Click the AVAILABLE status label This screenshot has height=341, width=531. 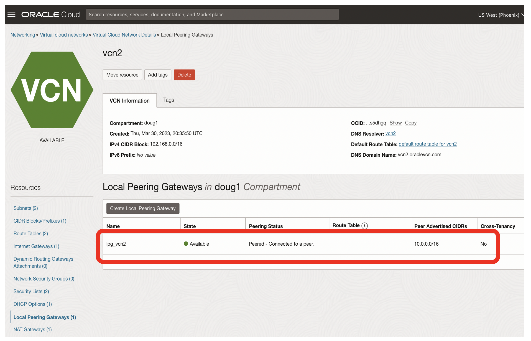pyautogui.click(x=52, y=140)
